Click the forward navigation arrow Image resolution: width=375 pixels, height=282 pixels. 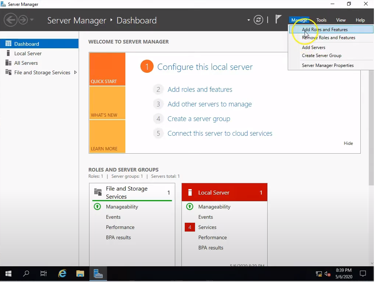[23, 20]
